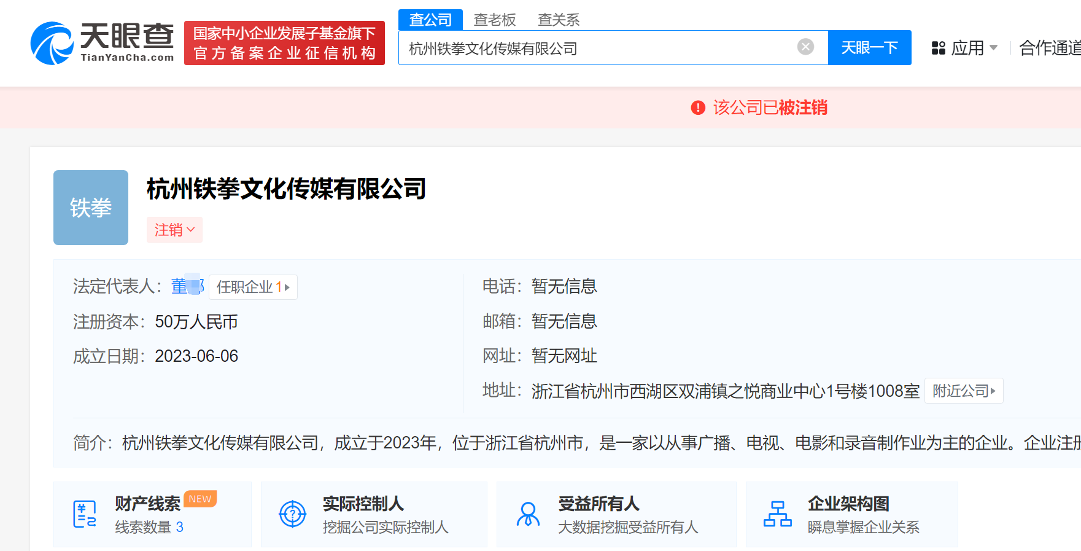Open the 财产线索 card title
1081x551 pixels.
(x=147, y=504)
